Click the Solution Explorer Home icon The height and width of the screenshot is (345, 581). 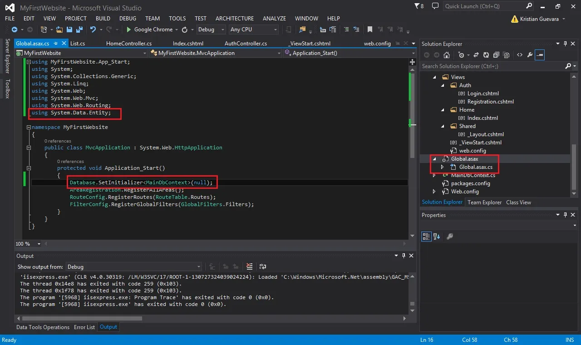[447, 55]
